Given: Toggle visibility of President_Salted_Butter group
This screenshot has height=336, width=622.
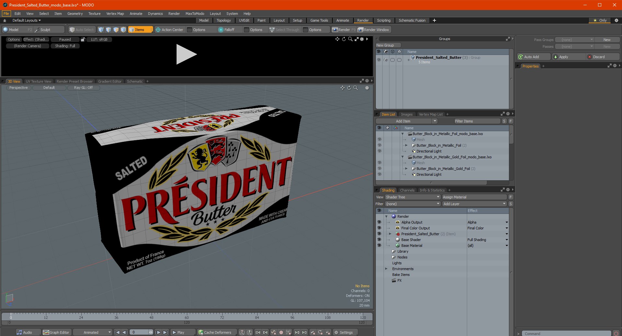Looking at the screenshot, I should 378,60.
